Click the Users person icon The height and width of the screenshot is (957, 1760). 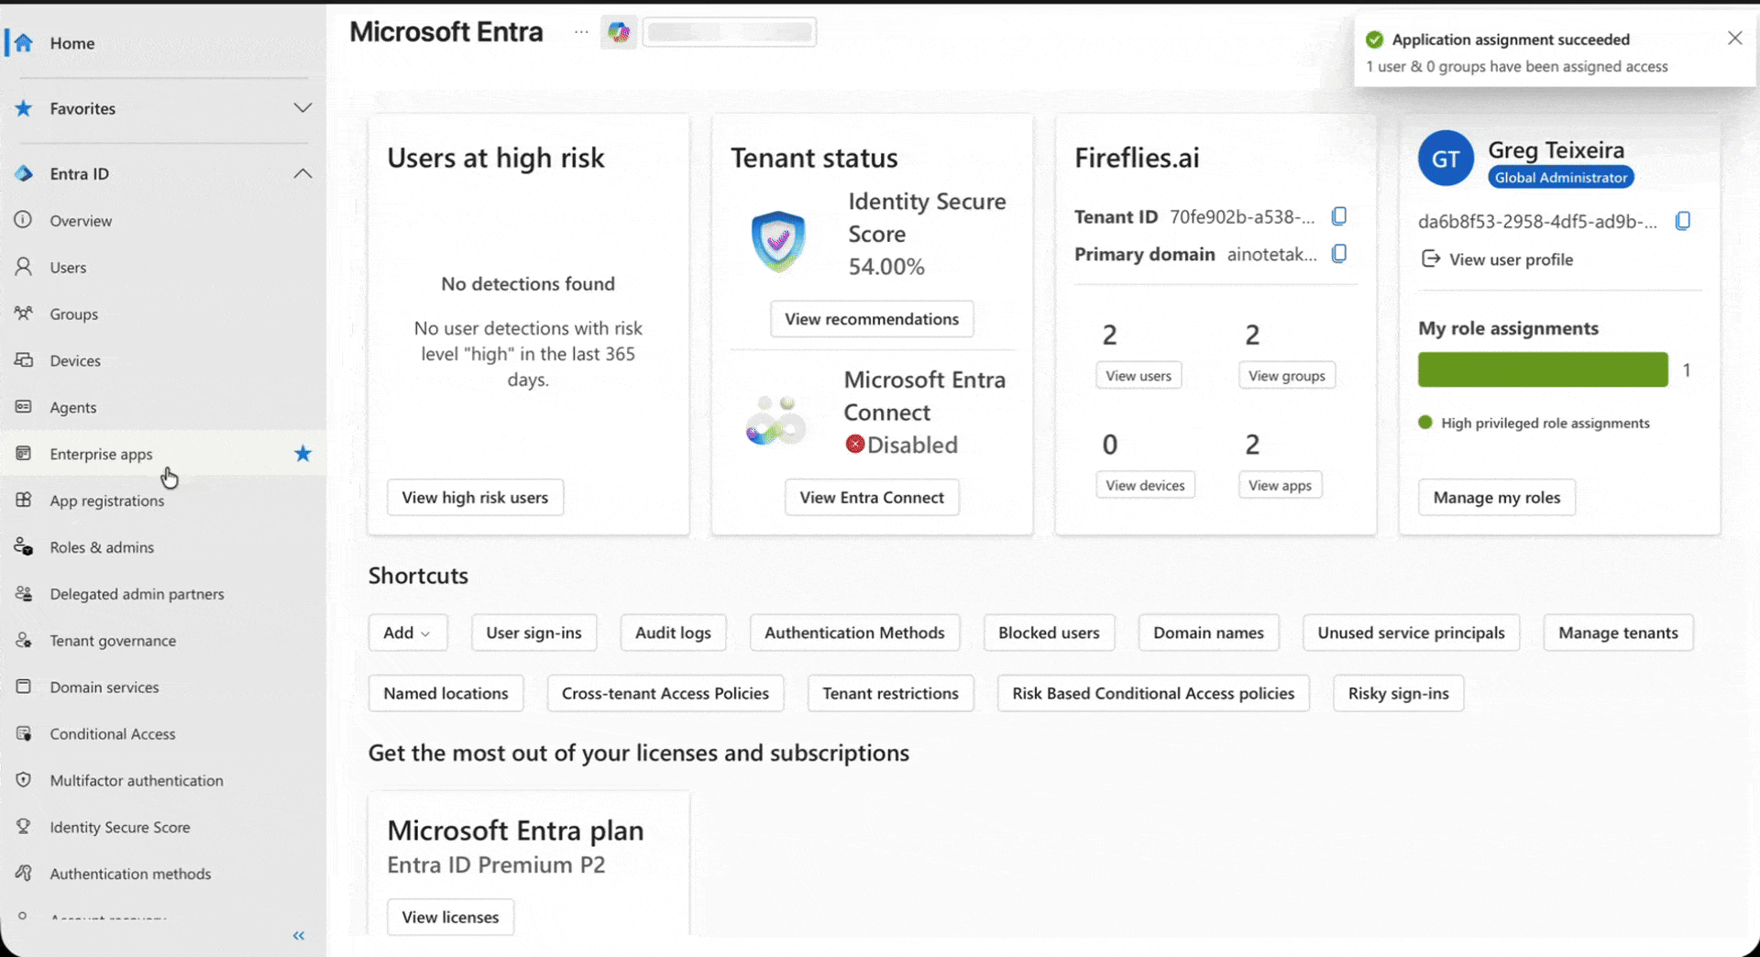coord(24,267)
